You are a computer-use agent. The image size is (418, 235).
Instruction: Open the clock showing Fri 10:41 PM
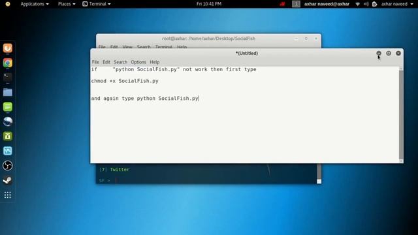coord(209,4)
